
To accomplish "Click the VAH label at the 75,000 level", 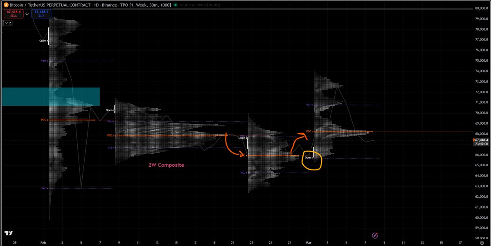I will tap(44, 61).
